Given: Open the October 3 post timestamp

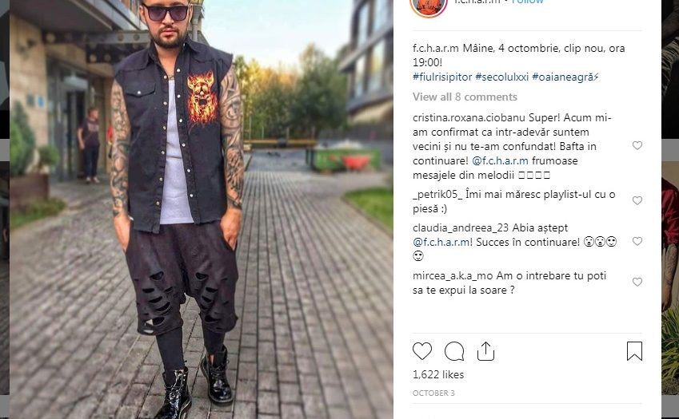Looking at the screenshot, I should [x=433, y=393].
